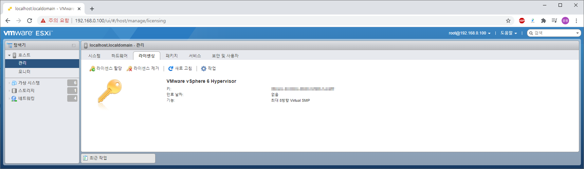This screenshot has height=169, width=584.
Task: Click the Recent Tasks clipboard icon
Action: coord(86,158)
